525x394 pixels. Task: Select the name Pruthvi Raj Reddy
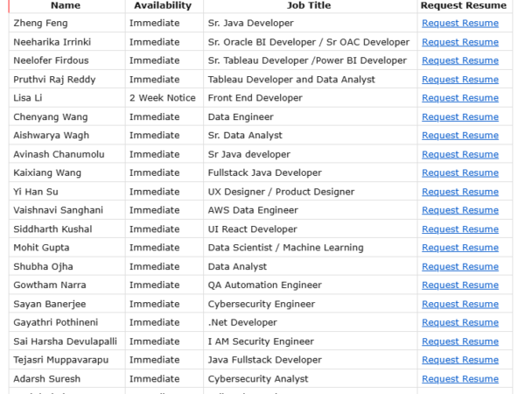coord(54,80)
